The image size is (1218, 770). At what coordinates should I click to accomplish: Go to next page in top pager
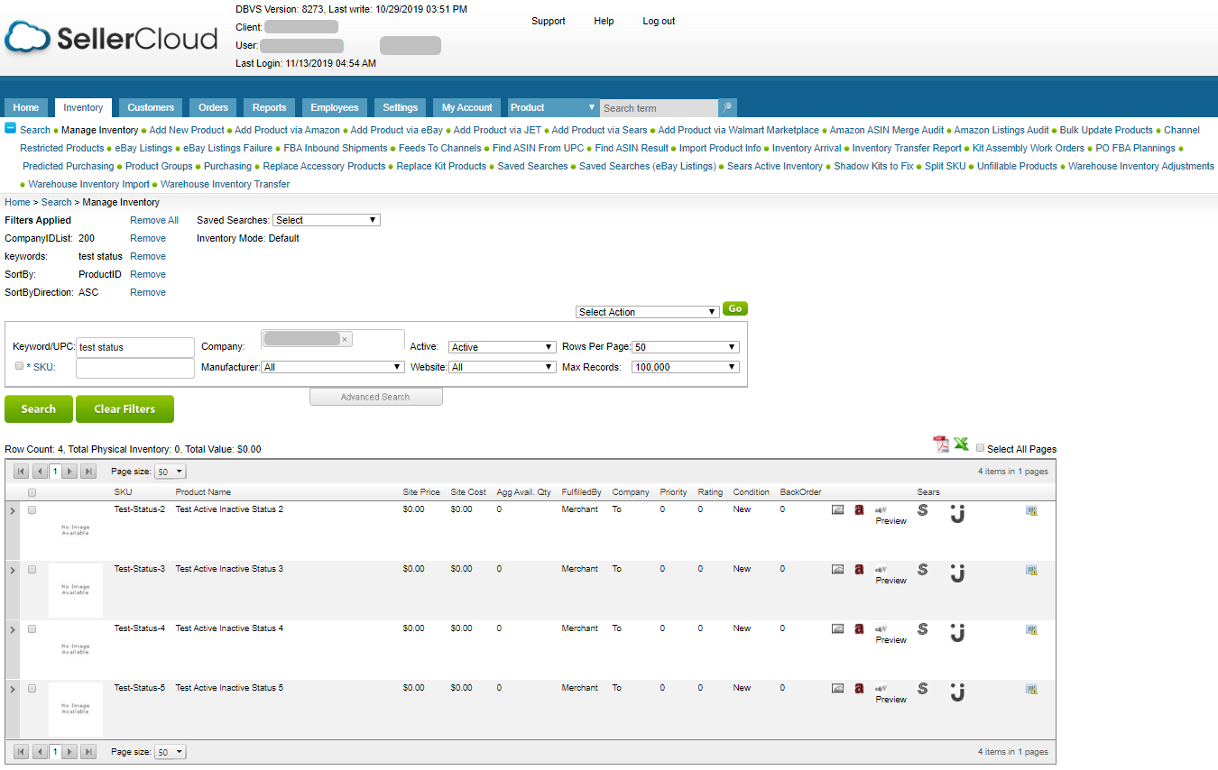tap(71, 472)
